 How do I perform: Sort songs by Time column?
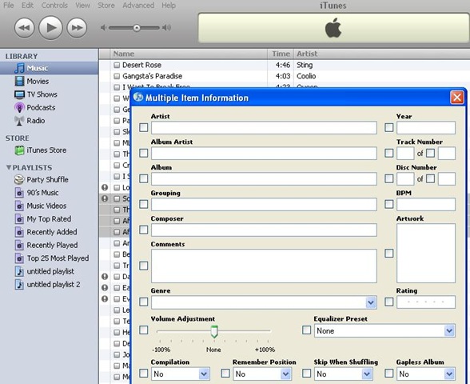[x=281, y=54]
